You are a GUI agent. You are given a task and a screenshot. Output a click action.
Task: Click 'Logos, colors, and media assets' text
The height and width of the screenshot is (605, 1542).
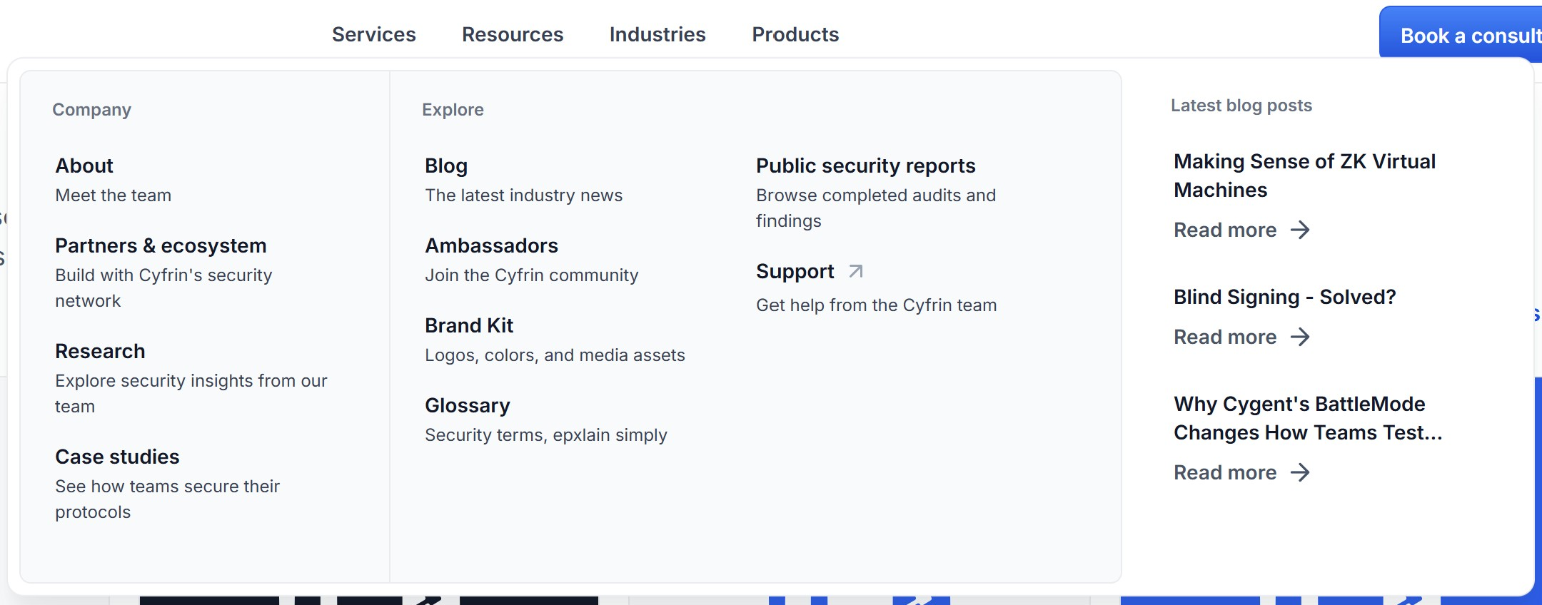coord(555,355)
